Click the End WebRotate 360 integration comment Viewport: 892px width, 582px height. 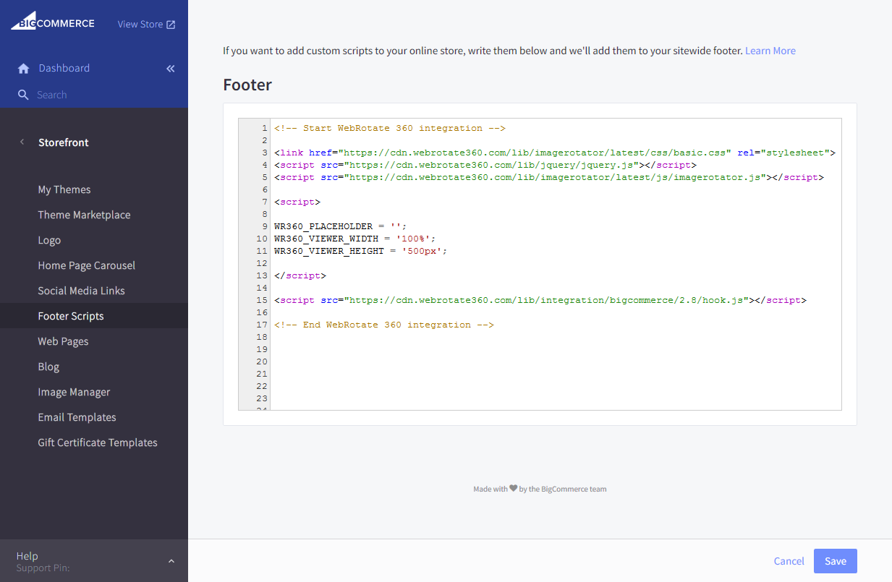(384, 325)
